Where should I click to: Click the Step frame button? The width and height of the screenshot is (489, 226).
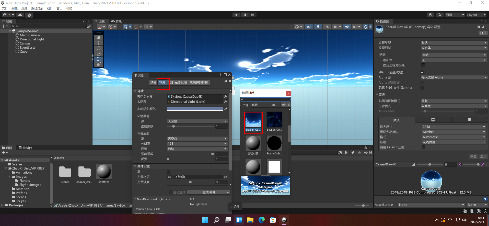(252, 15)
